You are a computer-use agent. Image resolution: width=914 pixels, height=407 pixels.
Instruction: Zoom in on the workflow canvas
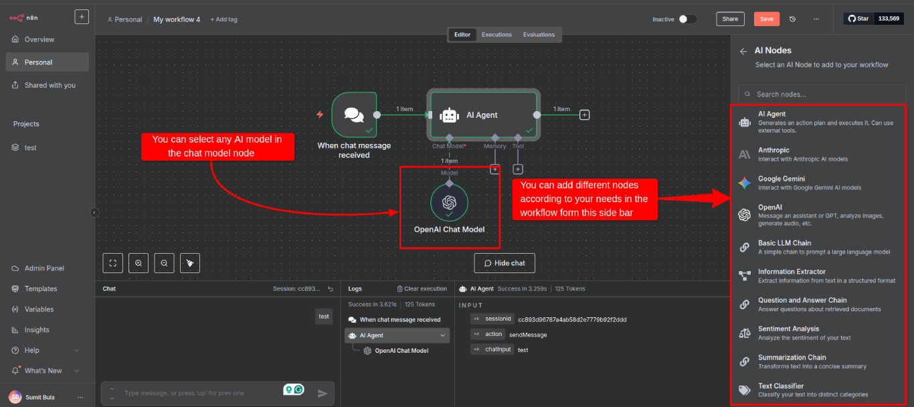138,262
